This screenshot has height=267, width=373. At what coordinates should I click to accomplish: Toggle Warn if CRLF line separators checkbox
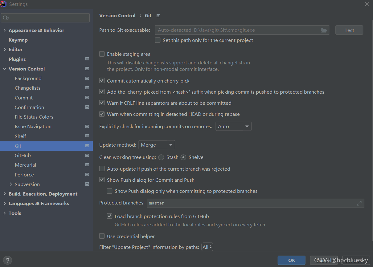point(102,103)
